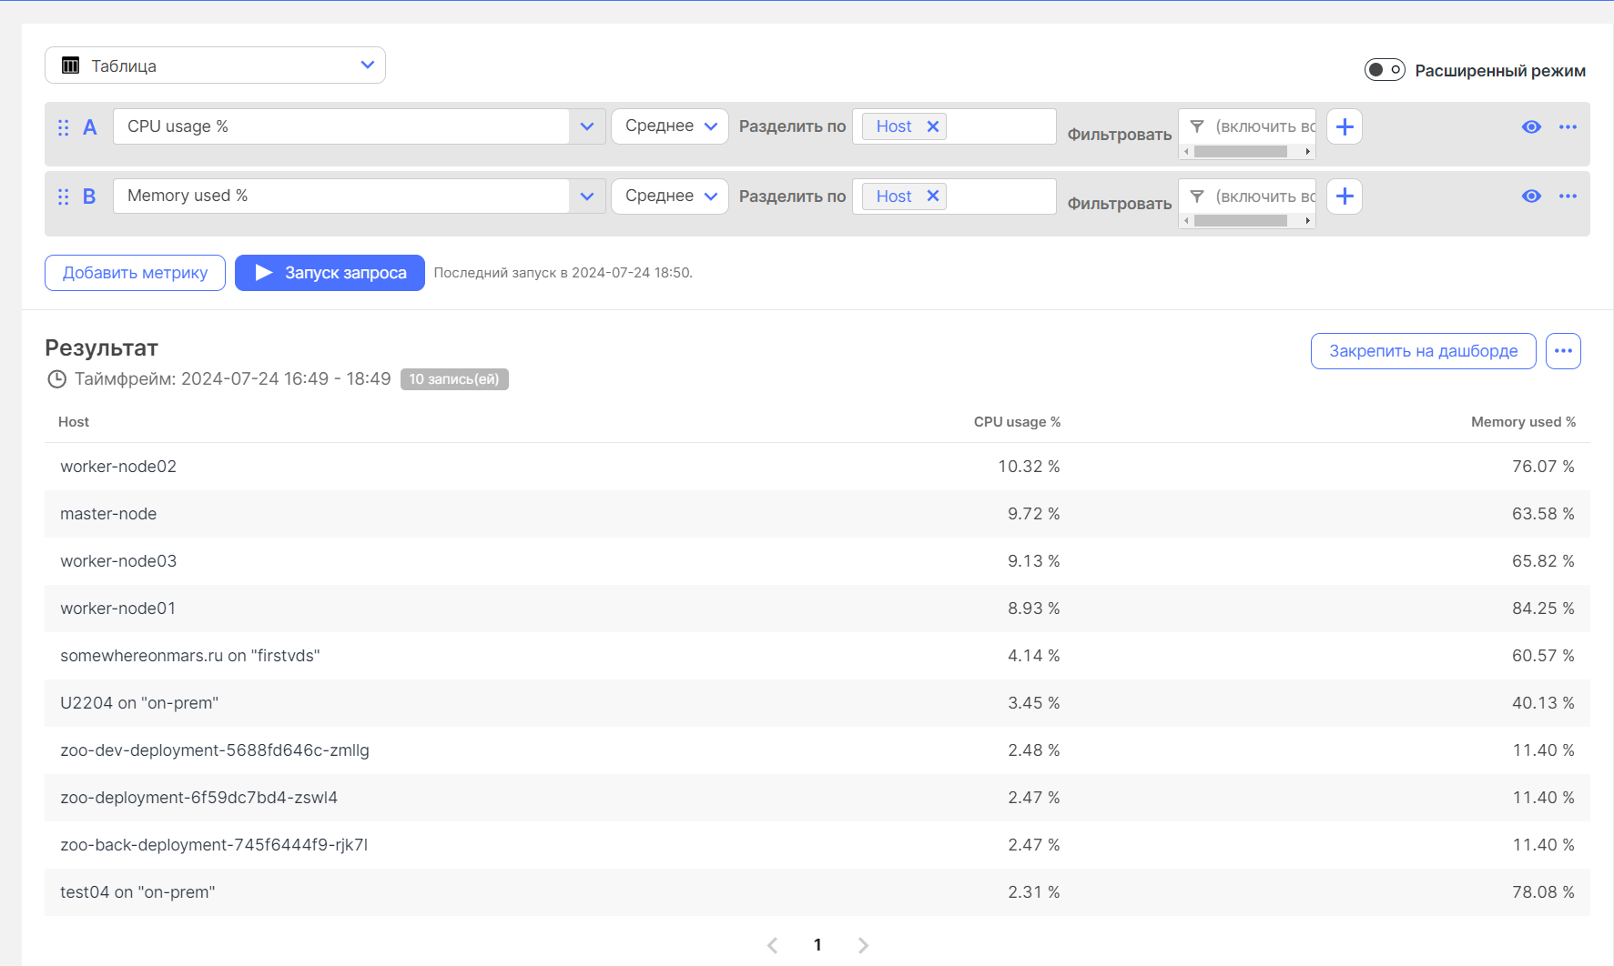Add filter with plus icon in row B
The width and height of the screenshot is (1614, 966).
pos(1344,196)
